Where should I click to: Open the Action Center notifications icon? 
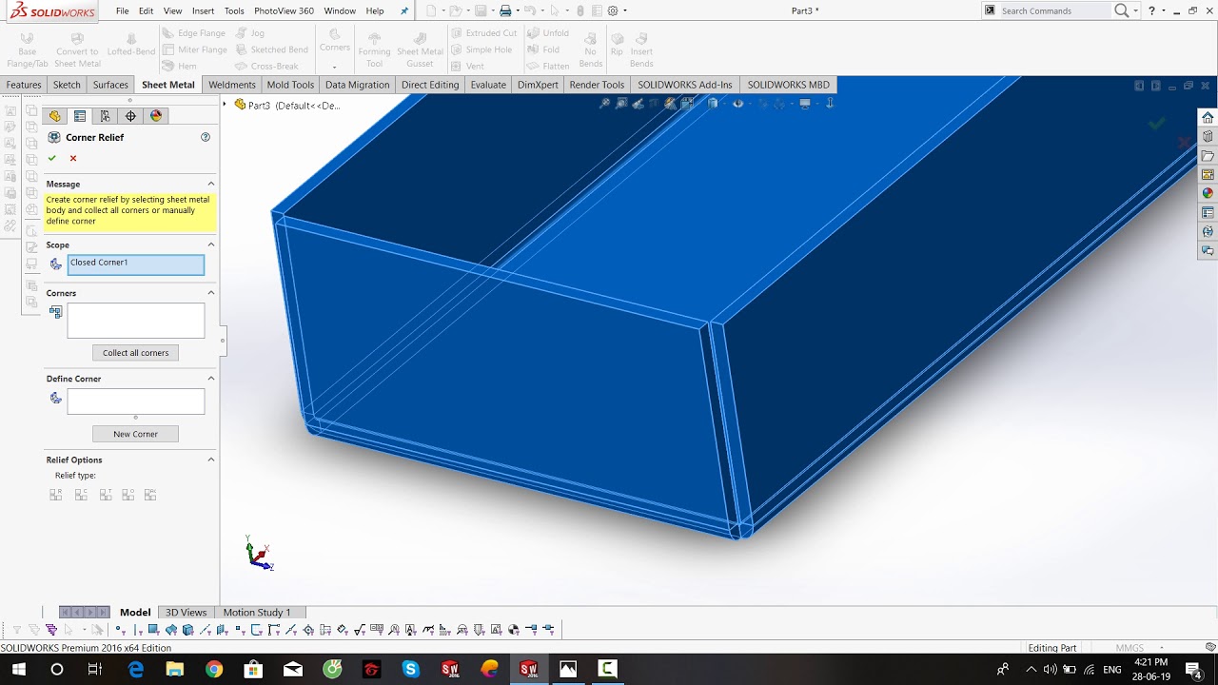[x=1193, y=670]
